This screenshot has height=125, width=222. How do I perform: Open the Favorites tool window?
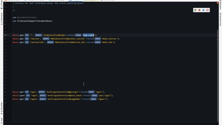tap(1, 108)
